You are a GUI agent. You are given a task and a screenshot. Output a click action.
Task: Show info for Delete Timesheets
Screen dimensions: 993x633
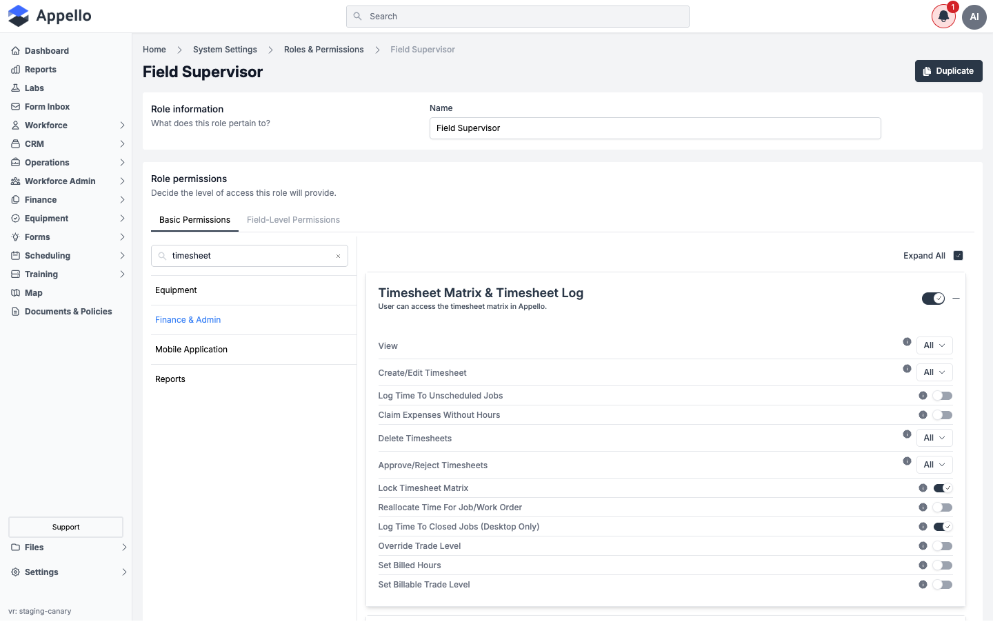tap(907, 434)
